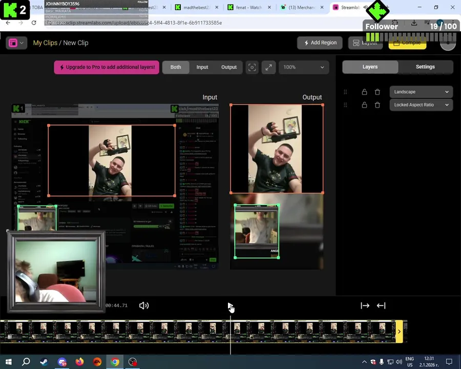Show hidden system tray icons

click(364, 362)
